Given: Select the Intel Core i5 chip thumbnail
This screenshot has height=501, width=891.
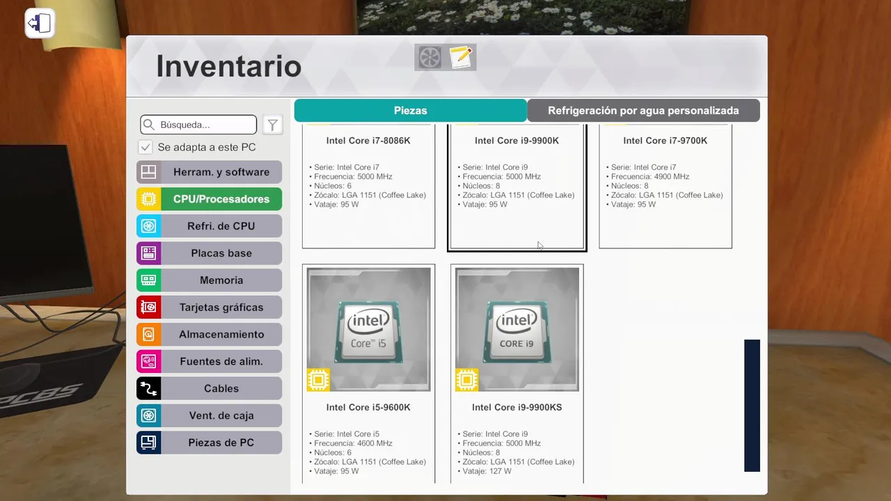Looking at the screenshot, I should [x=369, y=330].
